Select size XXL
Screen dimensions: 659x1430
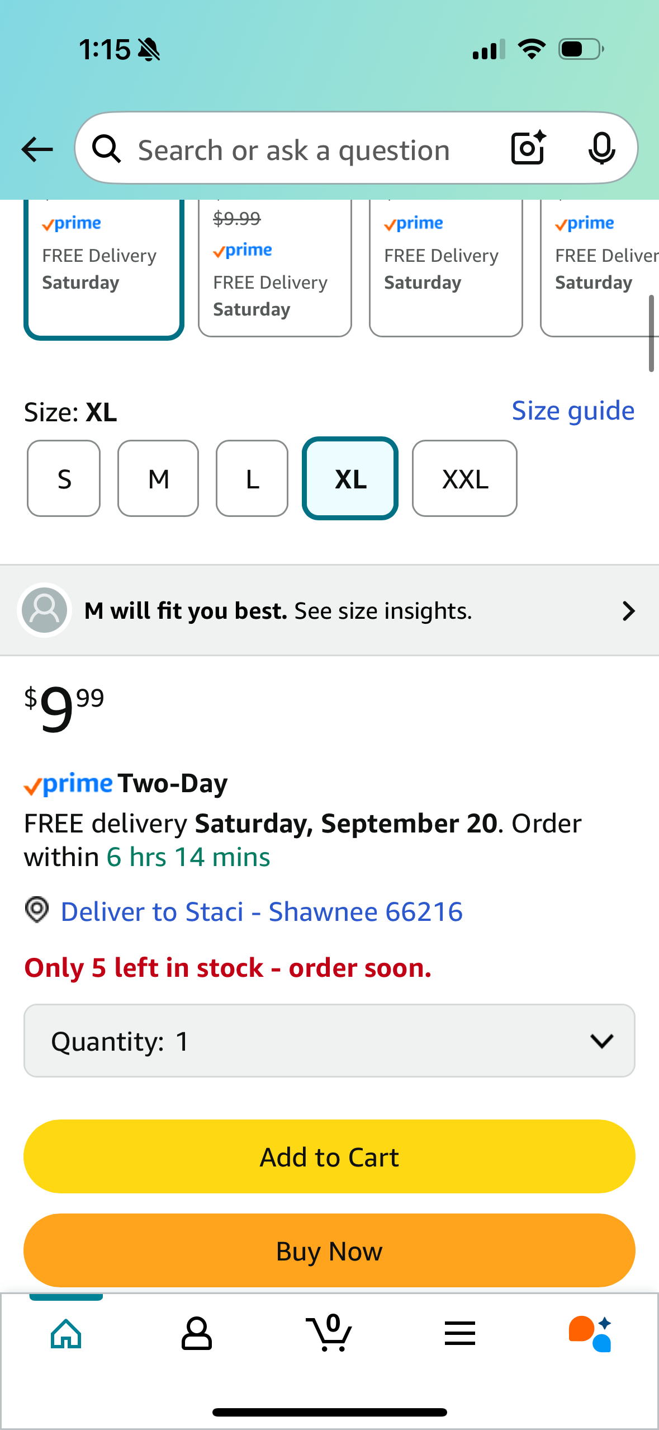click(x=464, y=479)
